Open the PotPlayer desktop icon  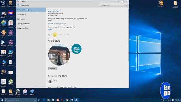coord(3,43)
